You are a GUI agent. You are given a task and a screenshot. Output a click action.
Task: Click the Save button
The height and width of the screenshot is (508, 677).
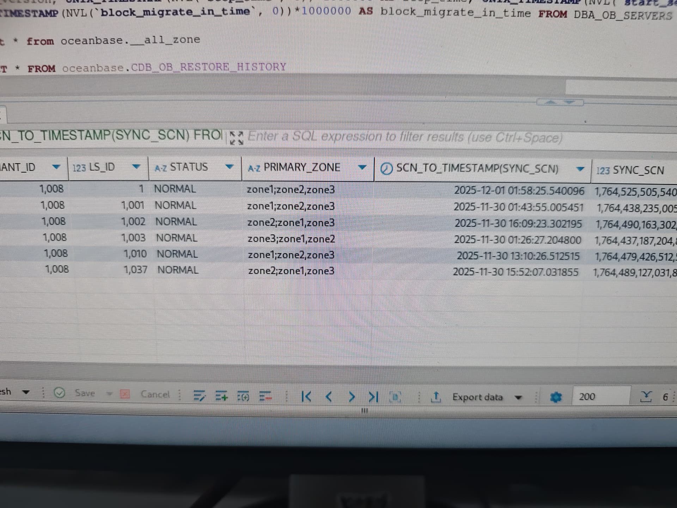85,393
